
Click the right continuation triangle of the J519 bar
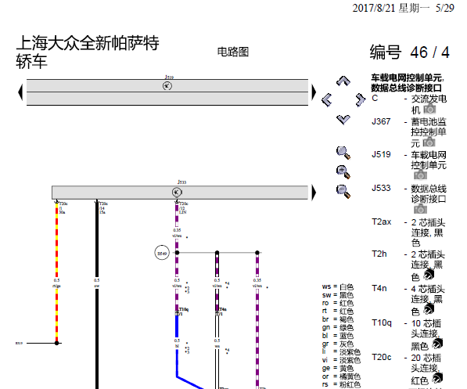314,92
